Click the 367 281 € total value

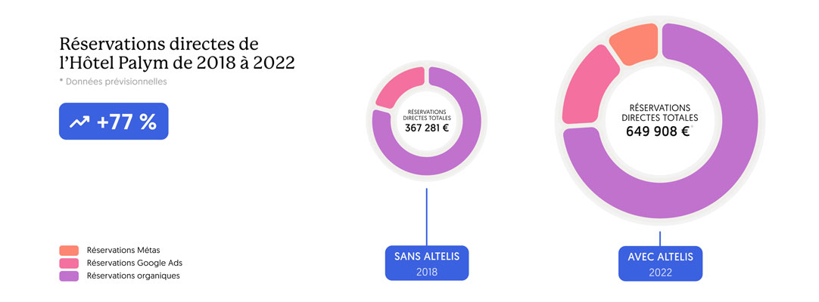tap(427, 128)
